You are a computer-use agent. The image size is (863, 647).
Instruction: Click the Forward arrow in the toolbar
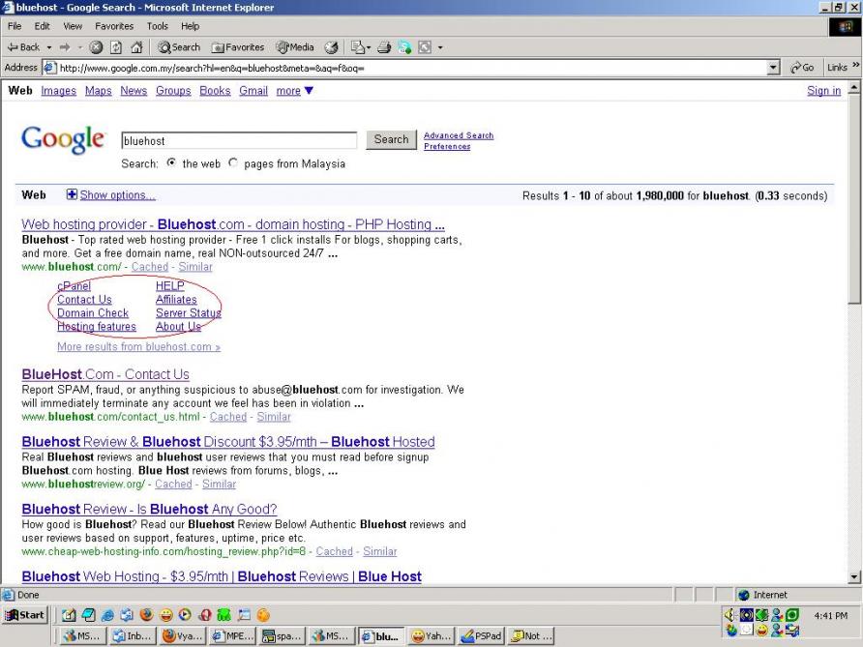(65, 47)
